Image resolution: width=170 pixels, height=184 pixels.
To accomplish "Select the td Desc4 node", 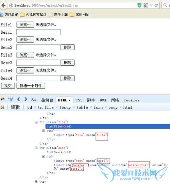I will tap(59, 152).
